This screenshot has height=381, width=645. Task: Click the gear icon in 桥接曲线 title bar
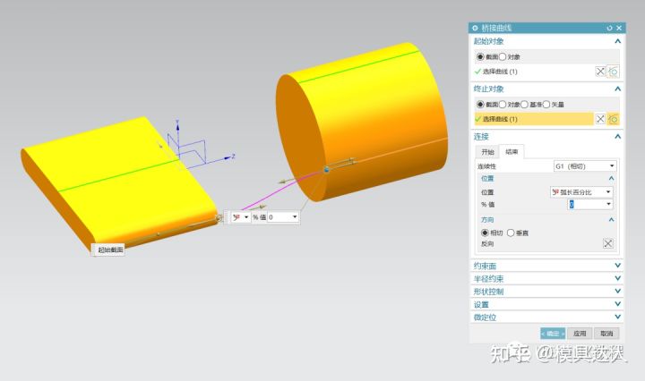pyautogui.click(x=475, y=28)
